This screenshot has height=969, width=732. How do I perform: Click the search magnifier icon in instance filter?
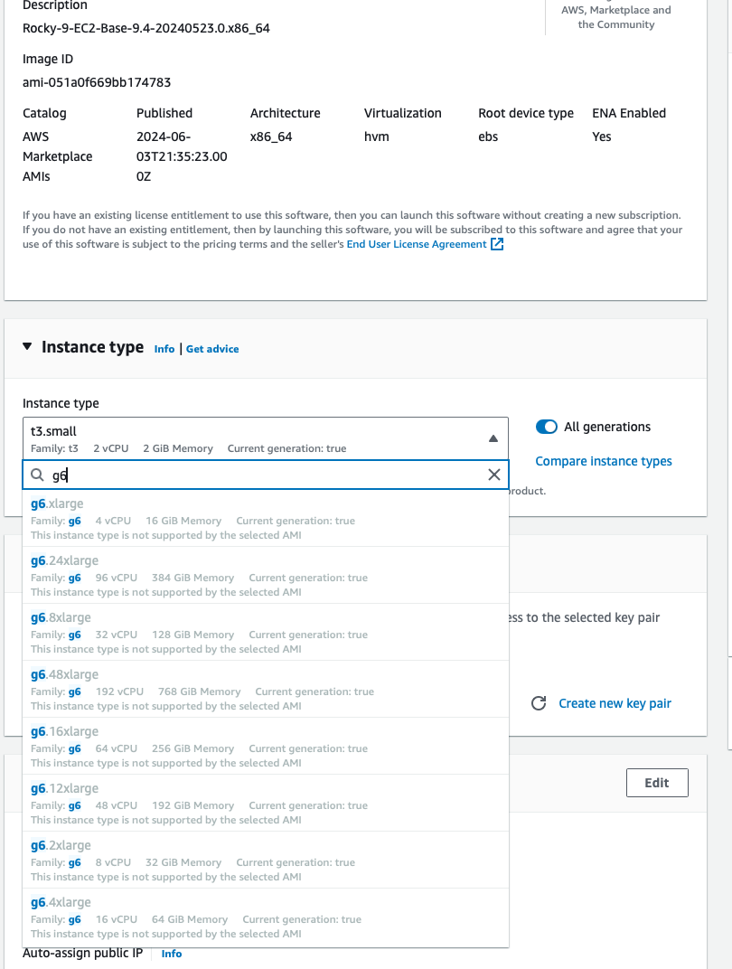click(x=37, y=475)
